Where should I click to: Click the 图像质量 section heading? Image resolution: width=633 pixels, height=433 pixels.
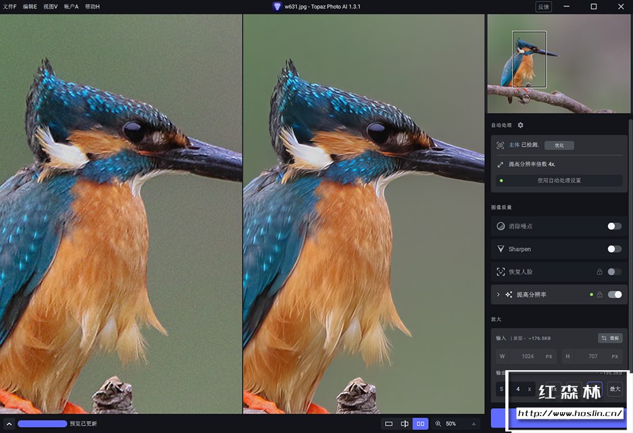(x=501, y=207)
